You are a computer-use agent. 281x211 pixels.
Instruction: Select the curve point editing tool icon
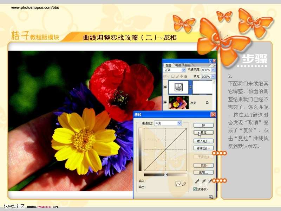(178, 184)
